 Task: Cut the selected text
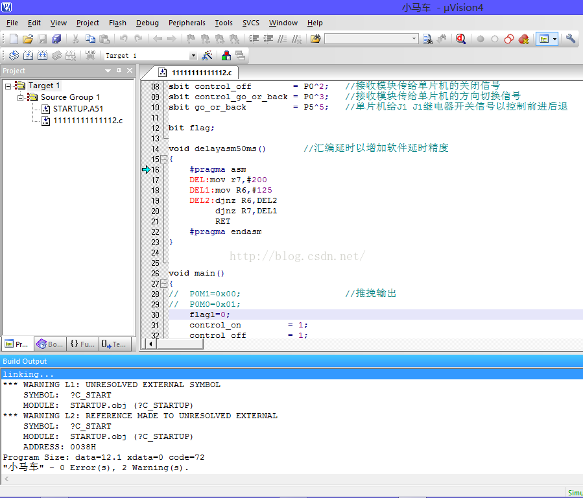click(75, 39)
